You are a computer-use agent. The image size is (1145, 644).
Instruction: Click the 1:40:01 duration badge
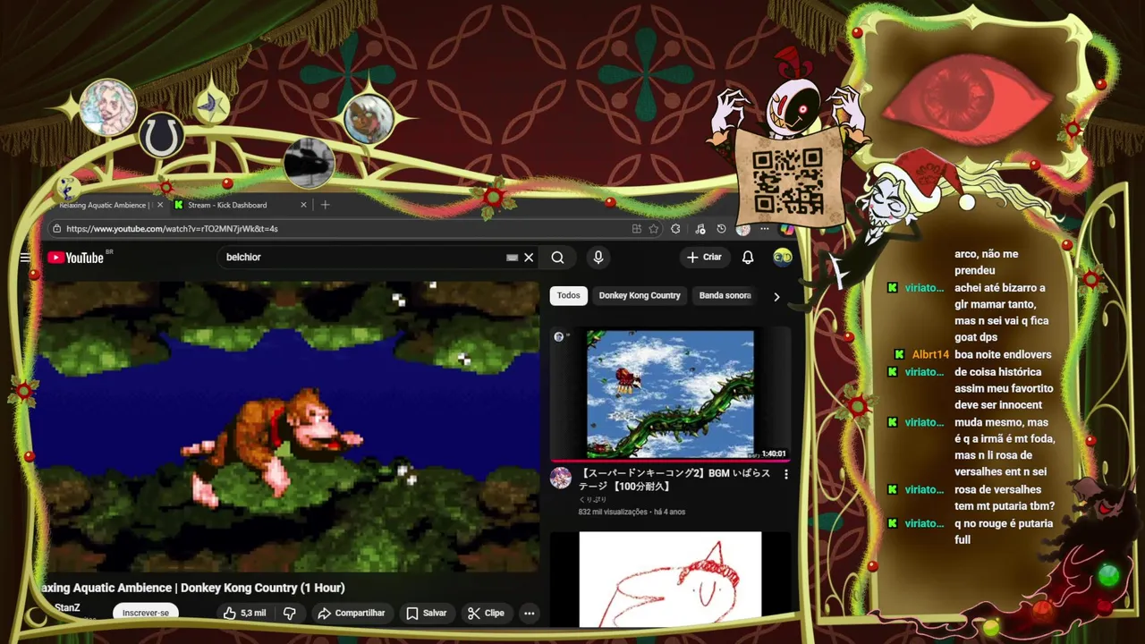(774, 453)
